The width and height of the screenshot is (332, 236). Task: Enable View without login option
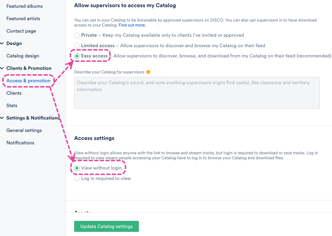pos(77,168)
